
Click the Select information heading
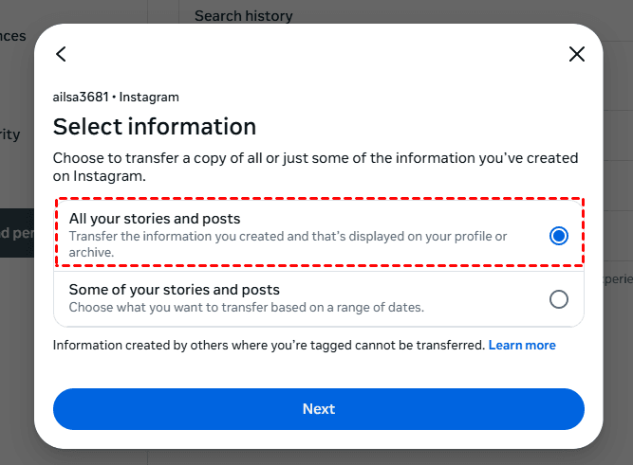pos(155,127)
